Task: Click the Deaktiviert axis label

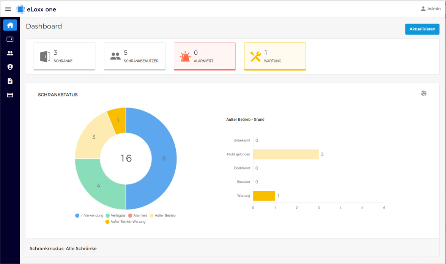Action: coord(242,168)
